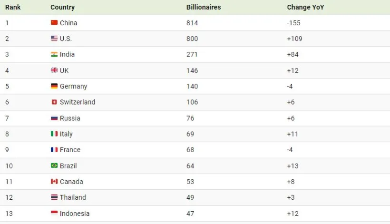Click the Canada flag icon

(x=54, y=182)
